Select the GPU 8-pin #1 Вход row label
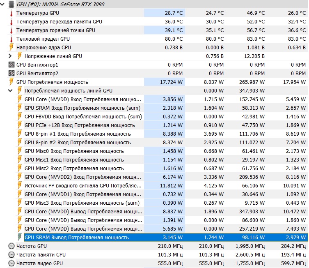Screen dimensions: 309x268 (78, 134)
